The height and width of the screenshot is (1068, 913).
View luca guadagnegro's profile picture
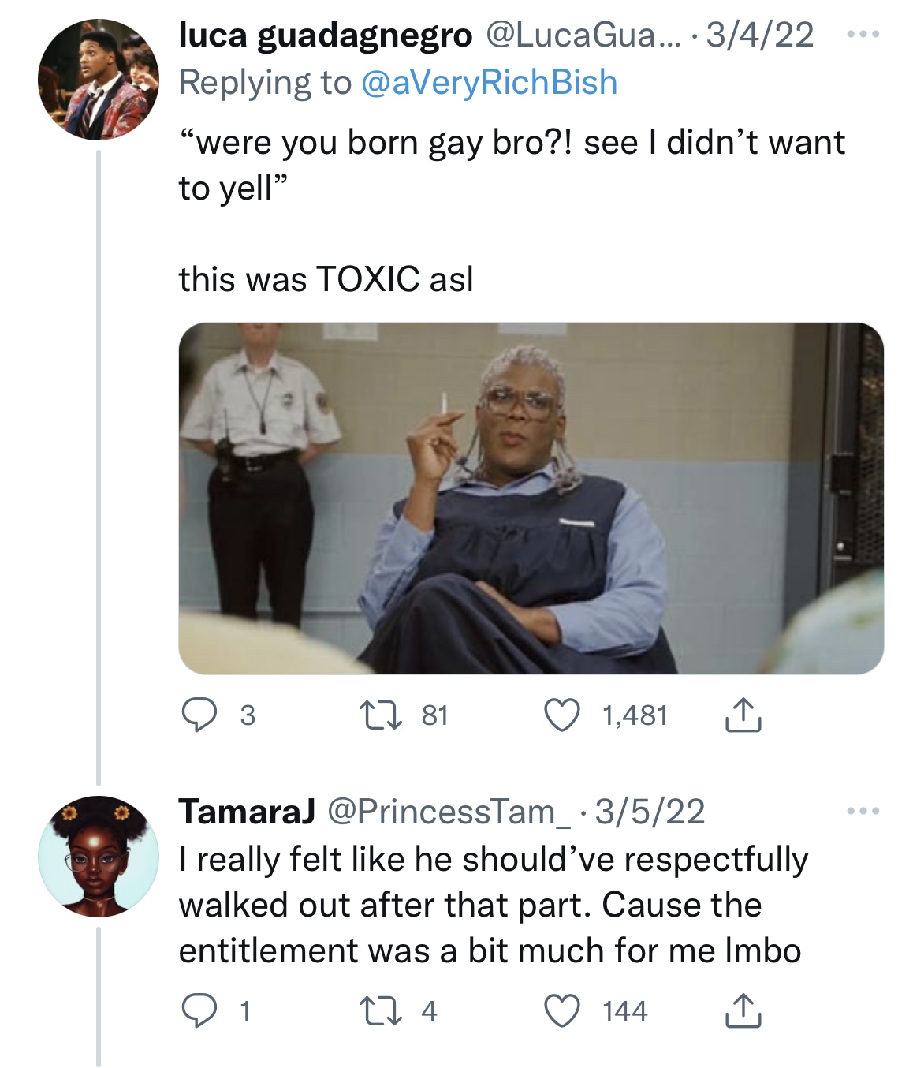(x=99, y=80)
